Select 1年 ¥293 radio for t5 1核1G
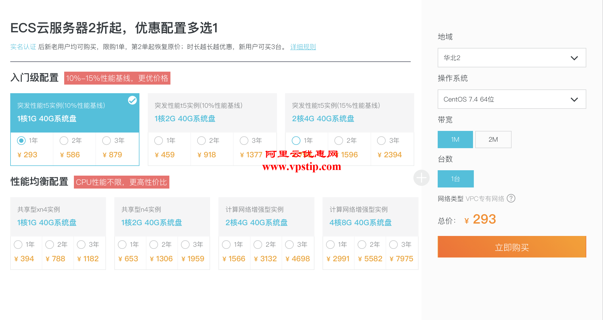This screenshot has width=603, height=320. (x=21, y=140)
